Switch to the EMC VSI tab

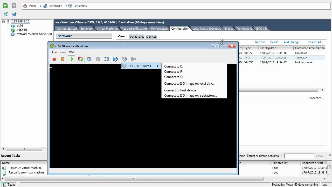262,29
